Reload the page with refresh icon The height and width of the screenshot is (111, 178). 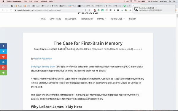11,10
